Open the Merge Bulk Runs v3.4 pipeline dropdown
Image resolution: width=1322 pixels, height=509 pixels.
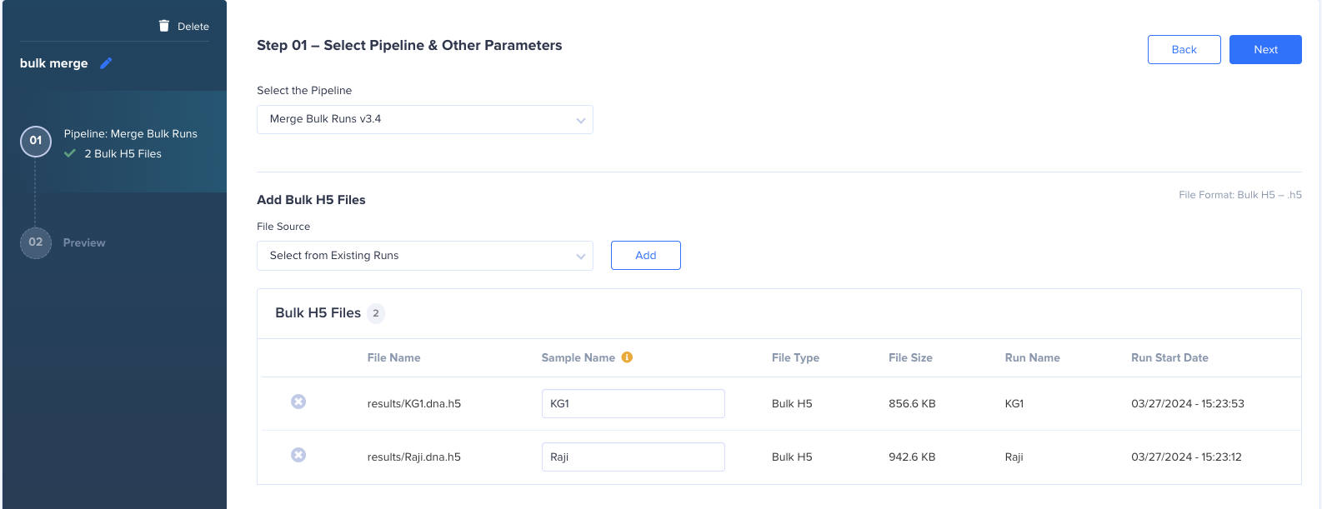coord(425,119)
